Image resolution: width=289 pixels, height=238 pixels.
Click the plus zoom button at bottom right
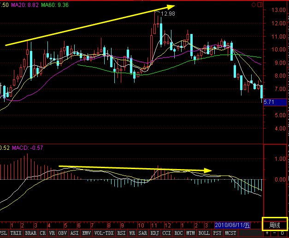point(267,233)
